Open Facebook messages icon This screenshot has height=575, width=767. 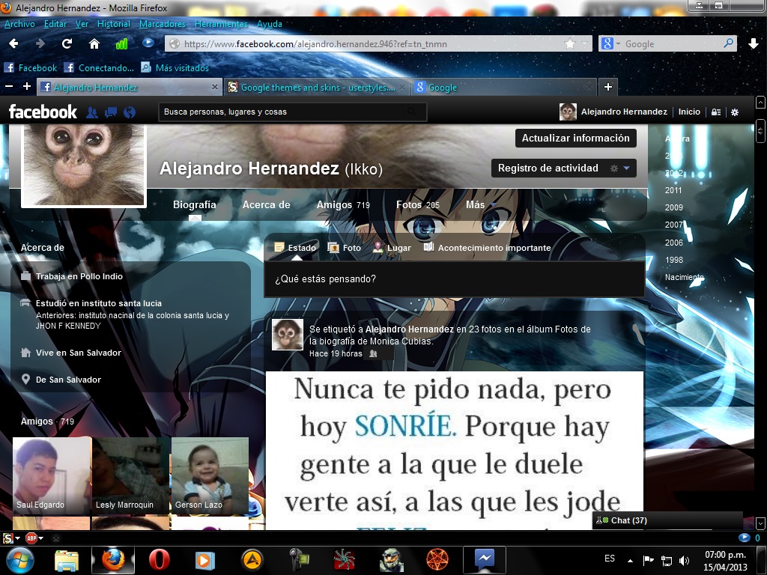(x=111, y=112)
